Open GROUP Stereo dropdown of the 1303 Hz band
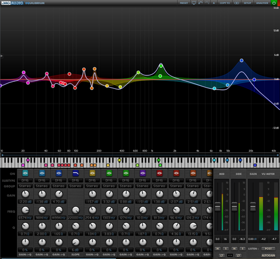The height and width of the screenshot is (259, 280). 109,186
